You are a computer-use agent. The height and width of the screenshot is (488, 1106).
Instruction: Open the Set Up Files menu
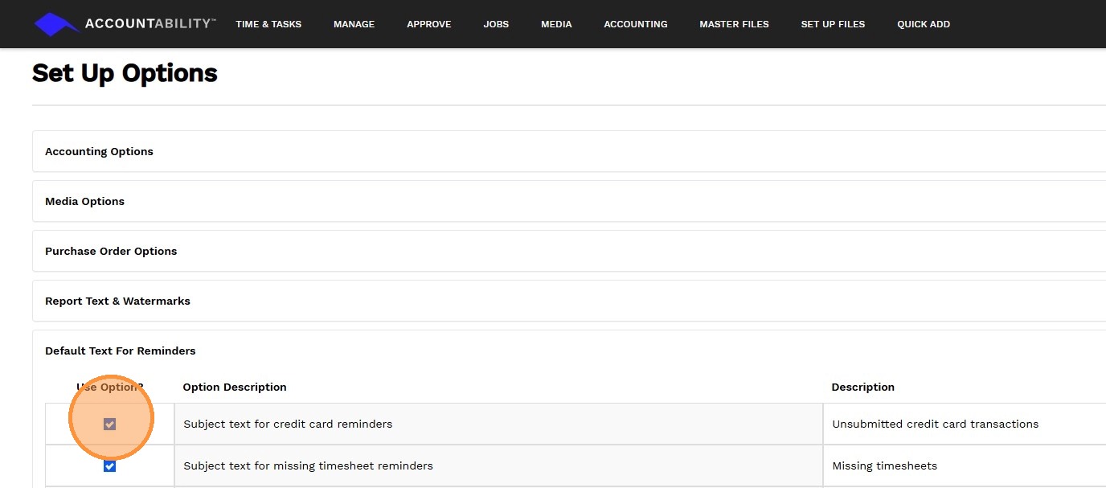[x=833, y=24]
